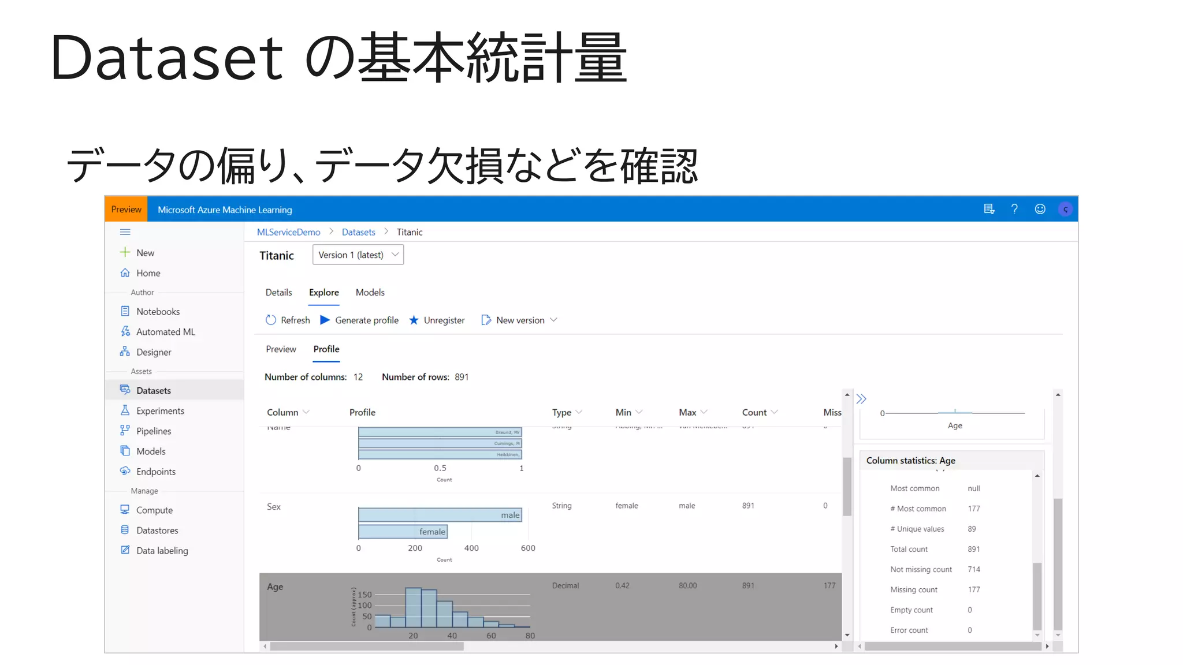Follow the MLServiceDemo breadcrumb link
The height and width of the screenshot is (665, 1183).
click(288, 232)
